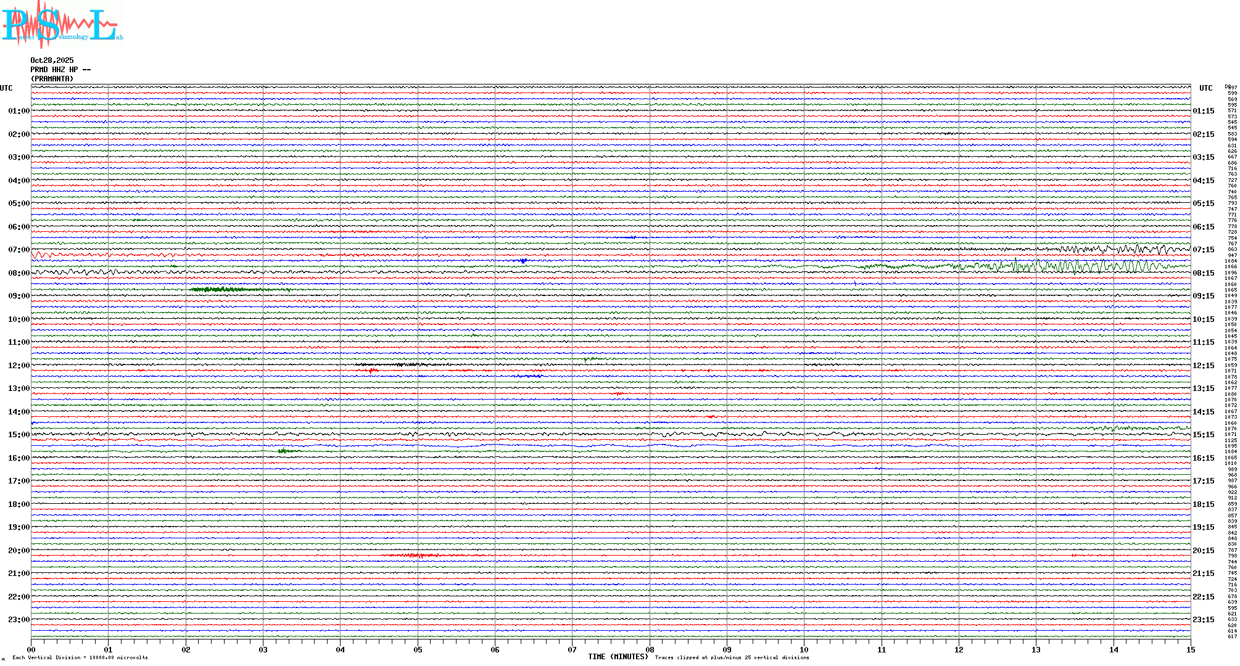
Task: Select the PRMD HHZ HP station text
Action: 60,70
